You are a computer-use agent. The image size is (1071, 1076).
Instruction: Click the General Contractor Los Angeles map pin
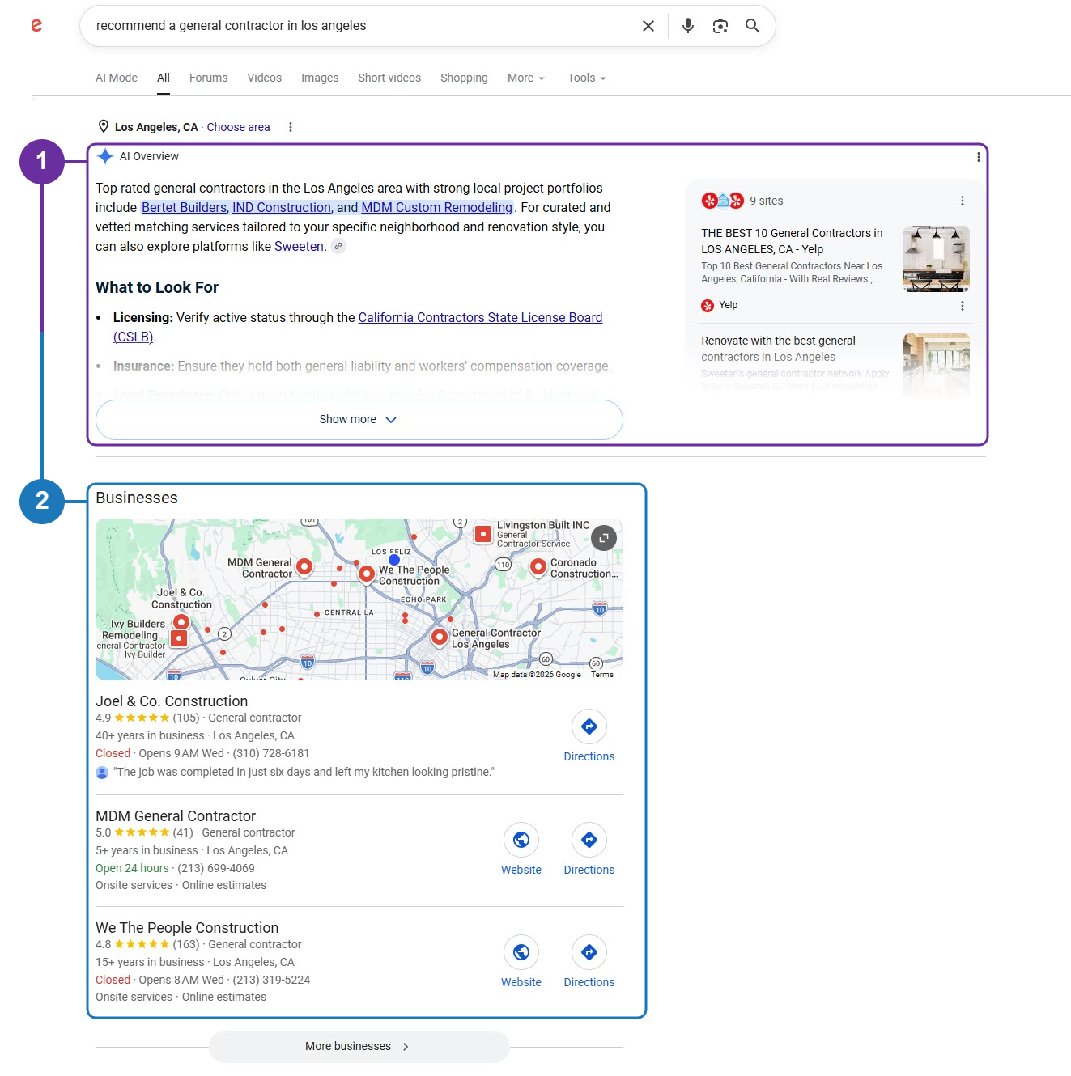coord(440,638)
